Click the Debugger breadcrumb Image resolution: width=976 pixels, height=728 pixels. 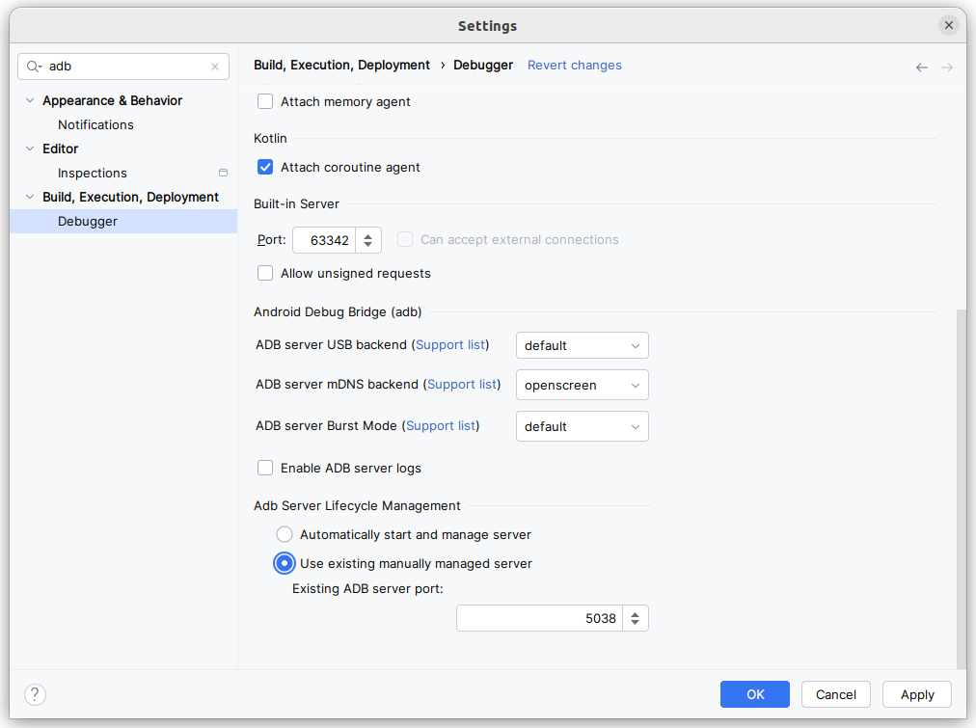(x=483, y=66)
